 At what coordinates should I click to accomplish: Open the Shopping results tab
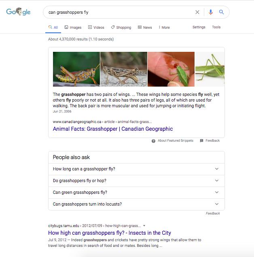(x=121, y=28)
